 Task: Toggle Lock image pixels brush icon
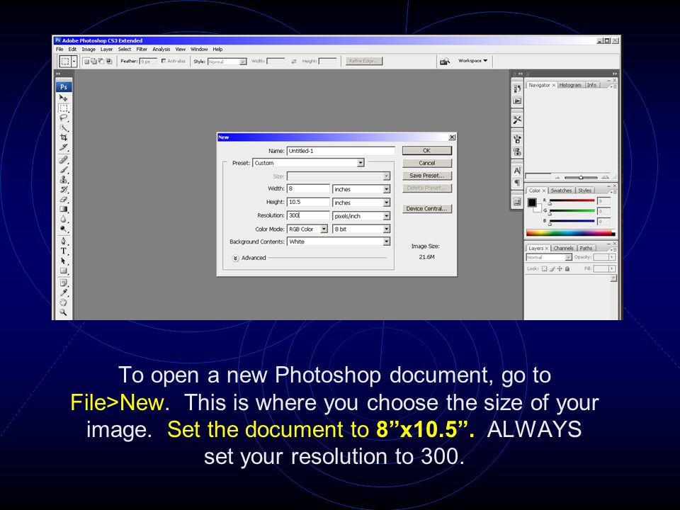pyautogui.click(x=552, y=269)
